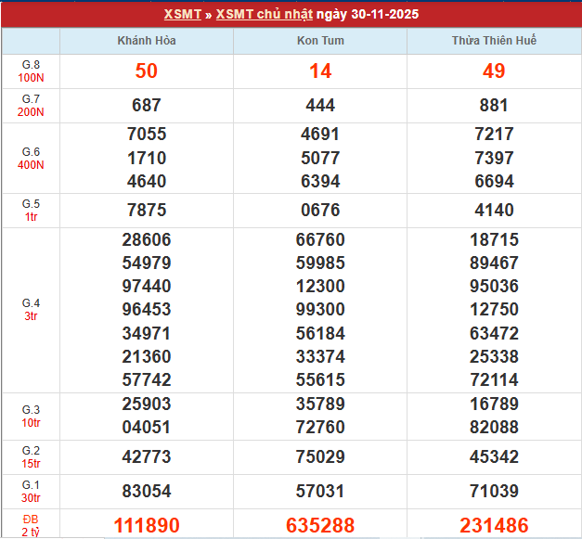Select the ĐB 2 tỷ prize label
Screen dimensions: 582x539
[x=31, y=526]
